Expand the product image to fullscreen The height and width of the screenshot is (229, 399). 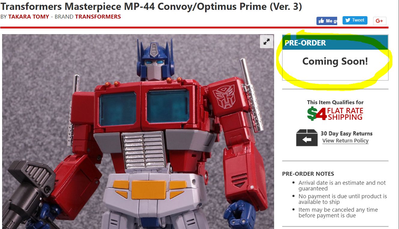click(266, 42)
